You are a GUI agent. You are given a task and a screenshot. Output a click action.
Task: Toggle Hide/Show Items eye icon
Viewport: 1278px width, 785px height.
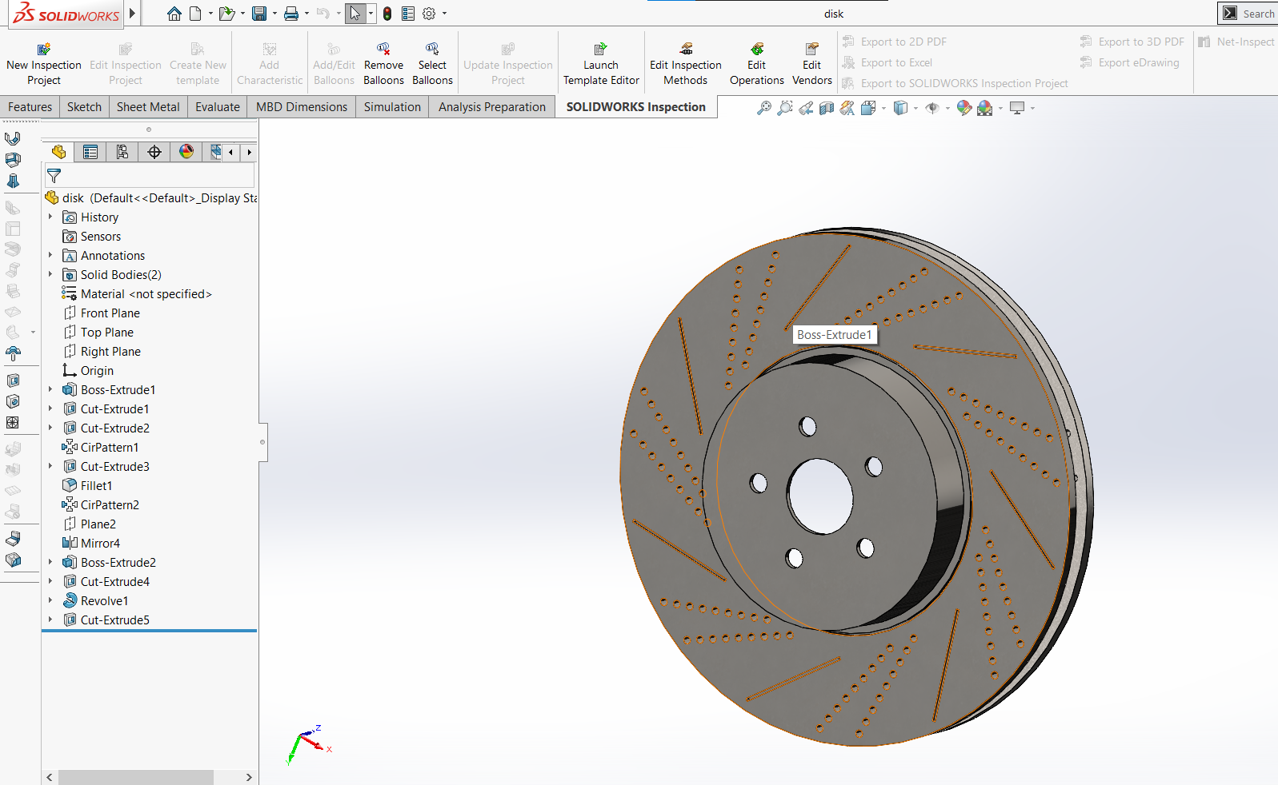[x=932, y=108]
